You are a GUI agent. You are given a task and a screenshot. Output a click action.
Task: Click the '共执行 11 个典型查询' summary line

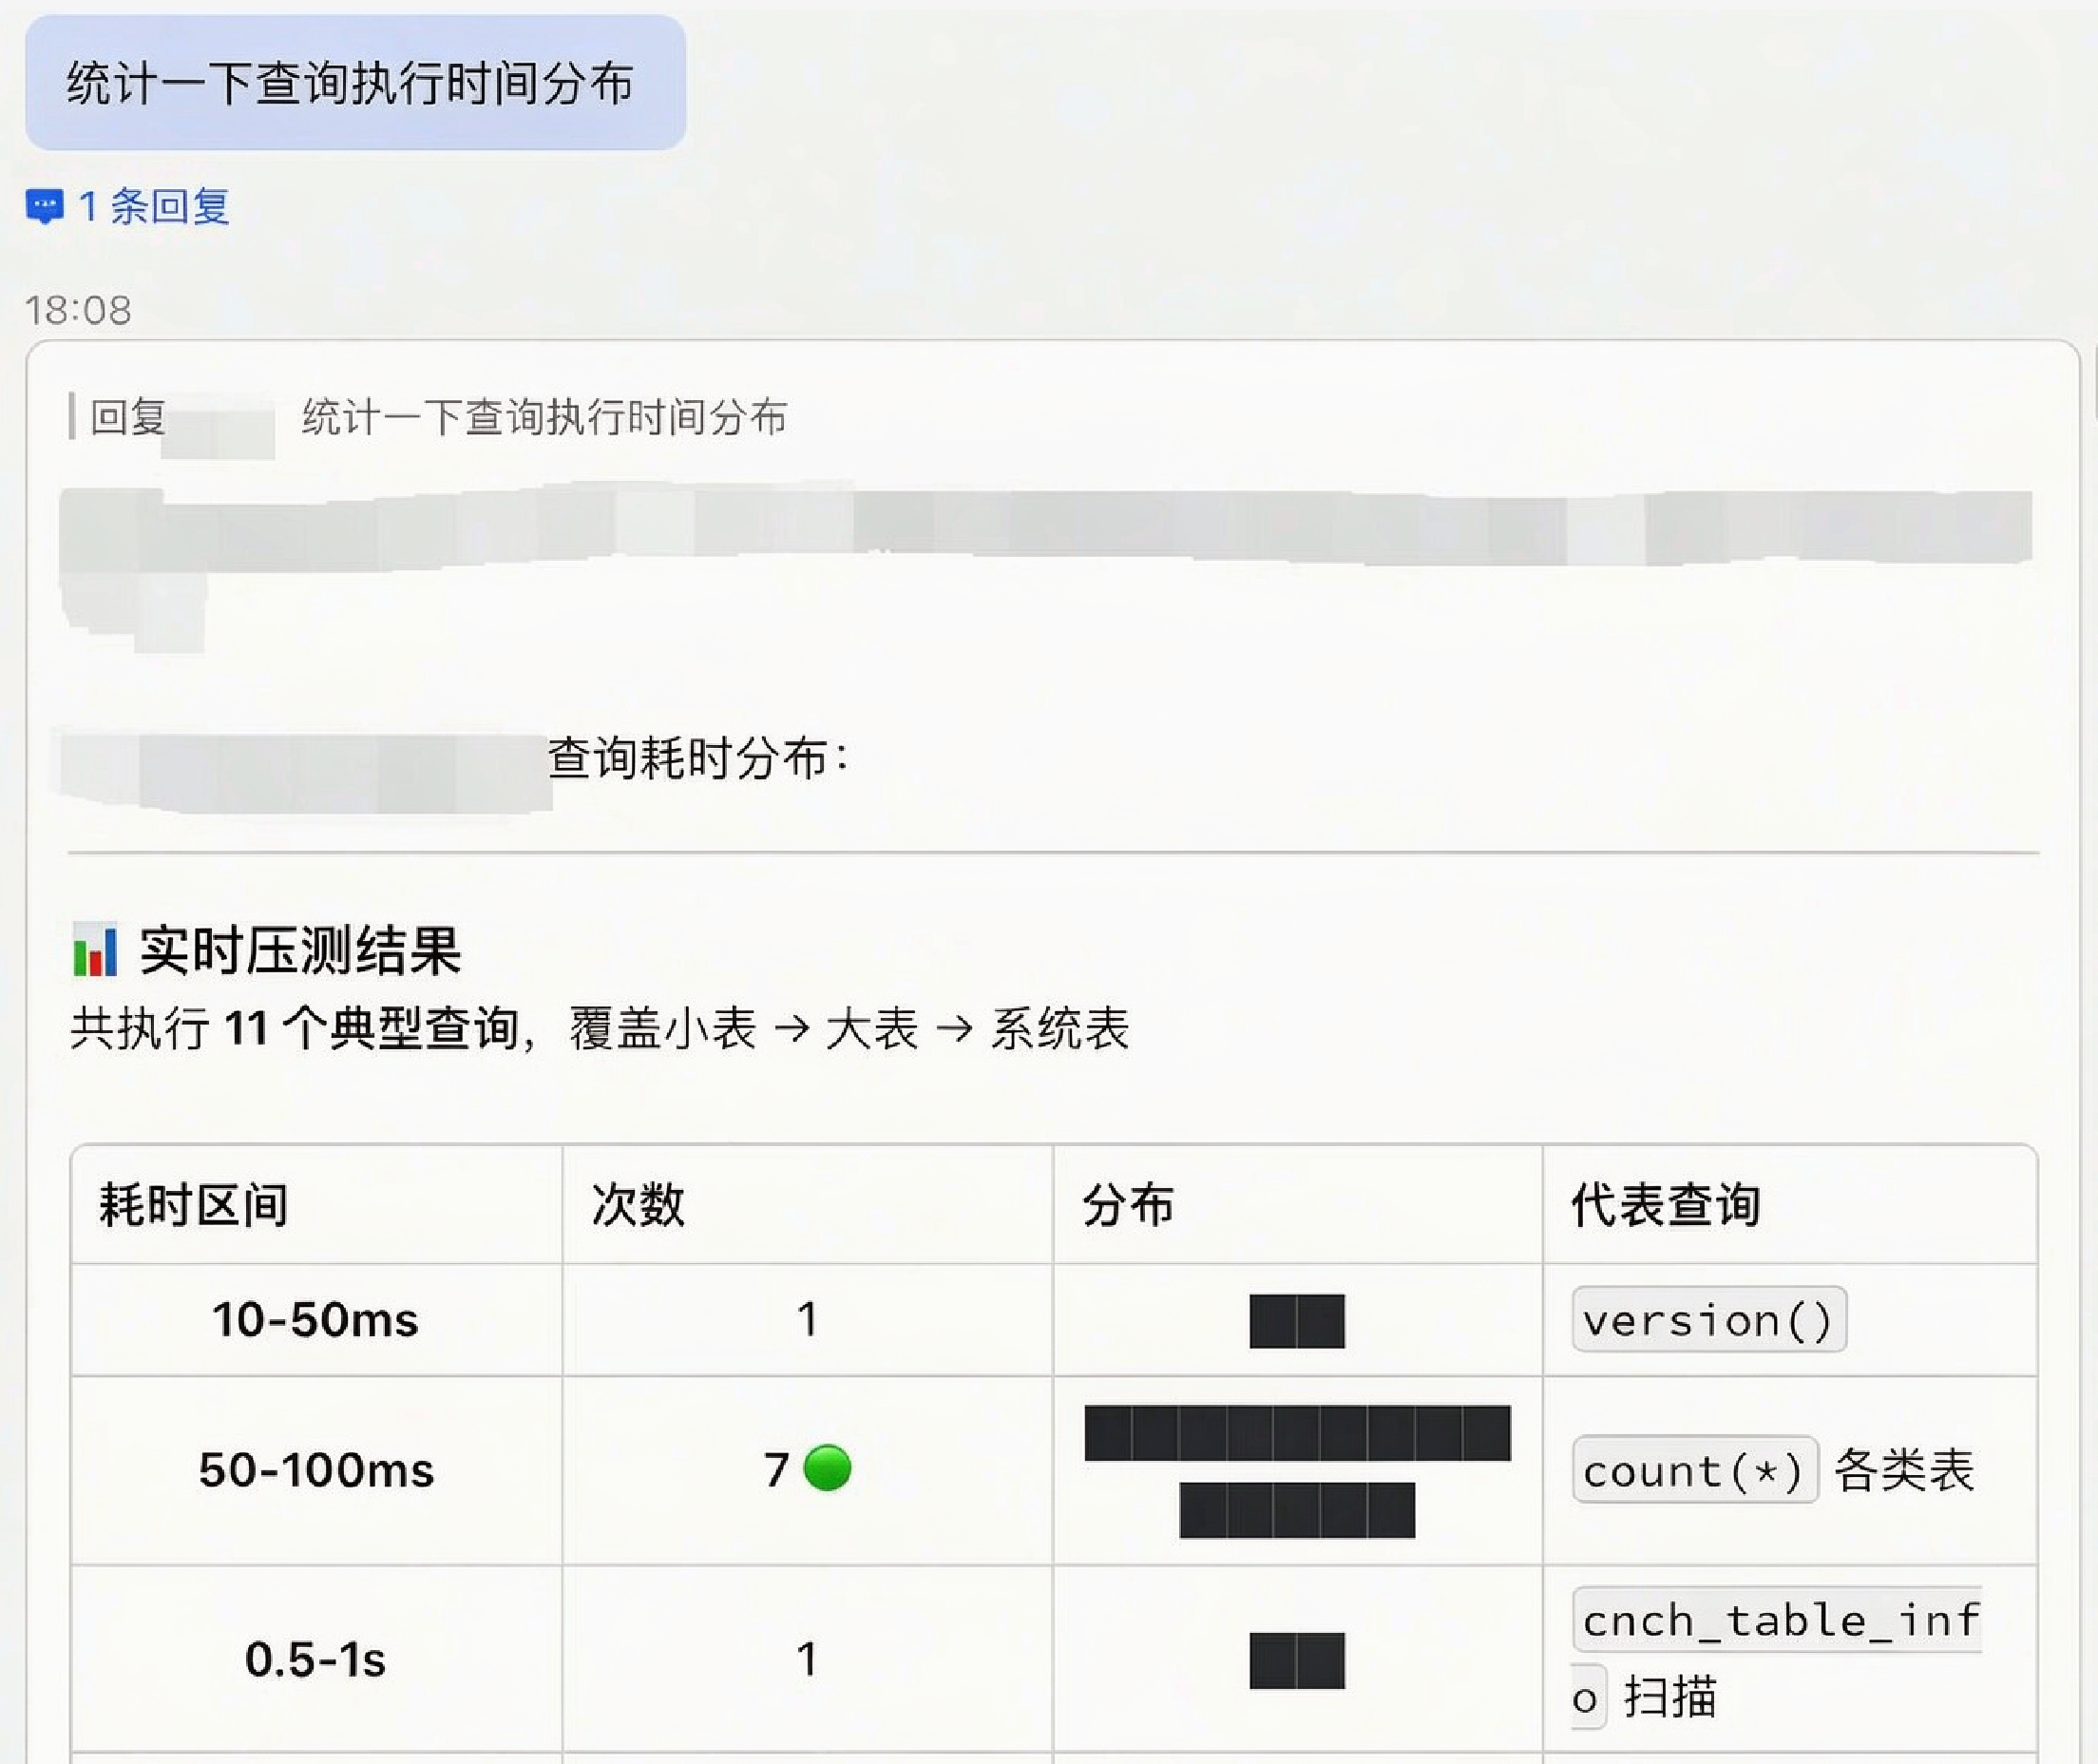pyautogui.click(x=600, y=1029)
